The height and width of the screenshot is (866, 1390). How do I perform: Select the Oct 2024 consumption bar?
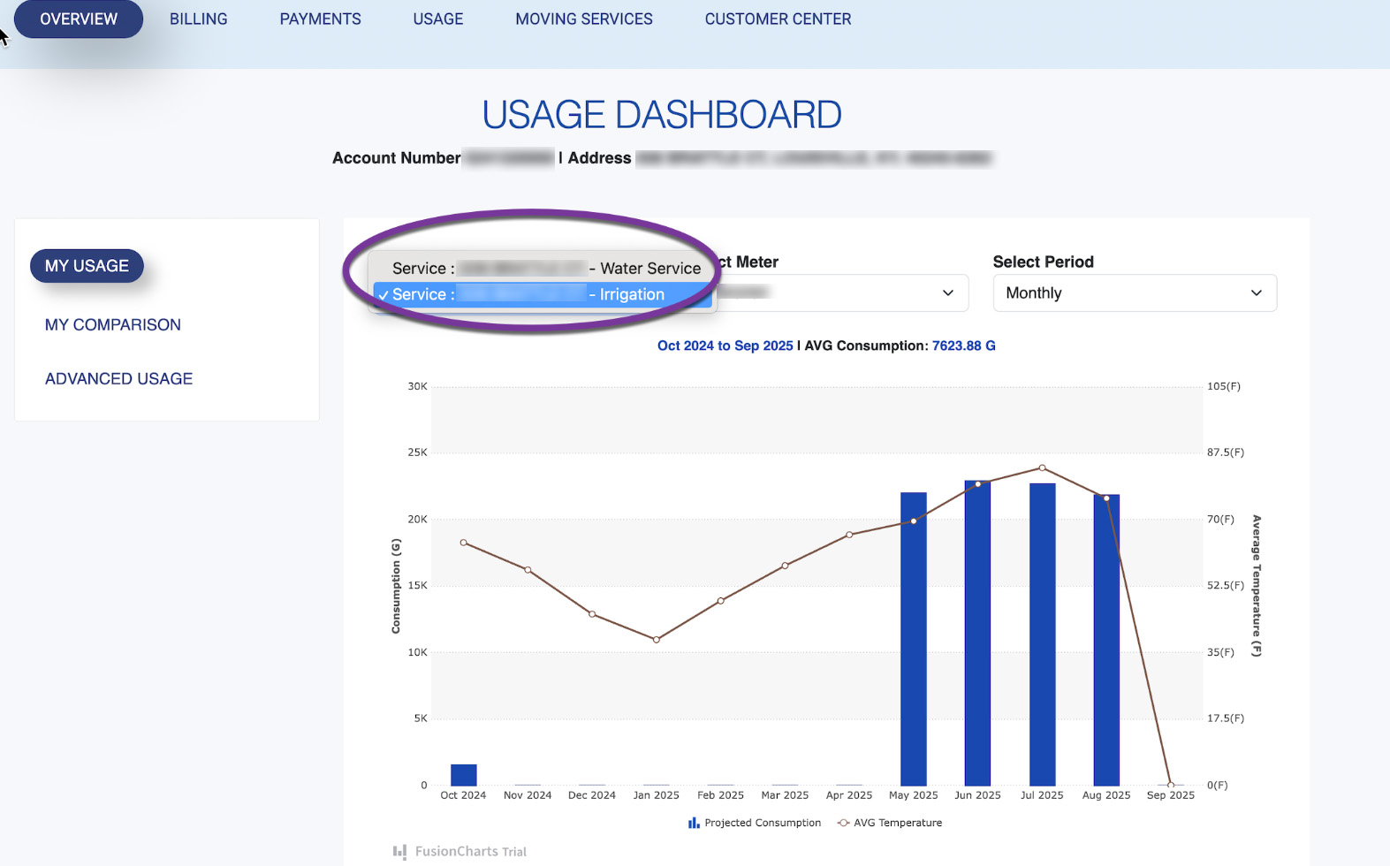463,775
